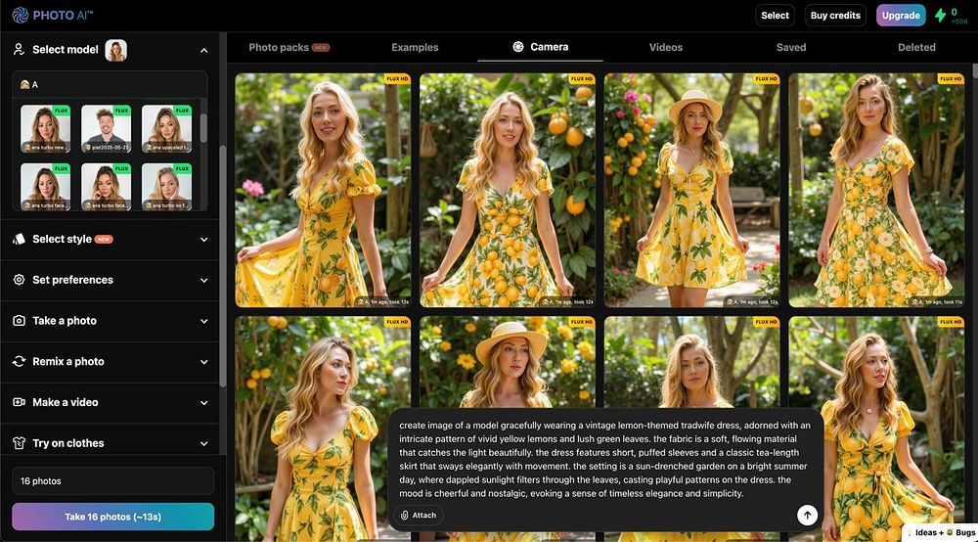Viewport: 978px width, 542px height.
Task: Select the Camera tab
Action: 540,47
